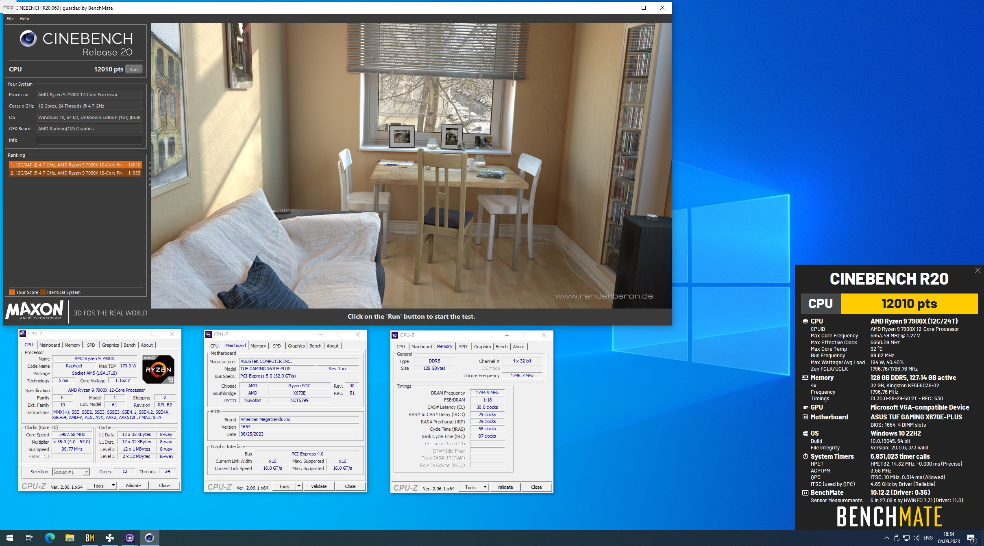Open the notification center with one notification
This screenshot has height=546, width=984.
[971, 538]
